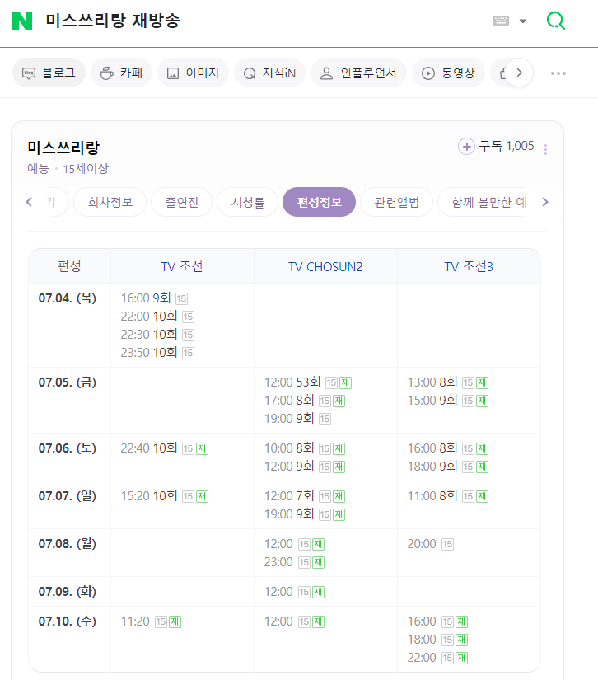598x680 pixels.
Task: Click the green search magnifier icon
Action: click(x=555, y=21)
